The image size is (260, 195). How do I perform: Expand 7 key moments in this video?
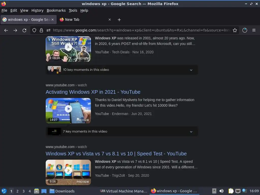(122, 132)
